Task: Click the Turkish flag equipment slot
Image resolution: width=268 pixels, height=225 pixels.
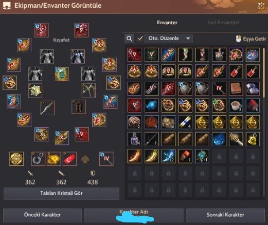Action: coord(69,159)
